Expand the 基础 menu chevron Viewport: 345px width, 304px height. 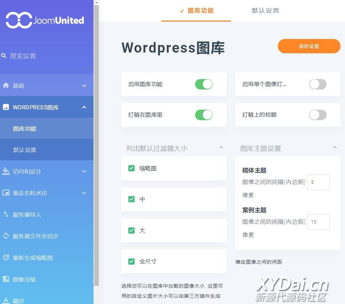coord(84,86)
